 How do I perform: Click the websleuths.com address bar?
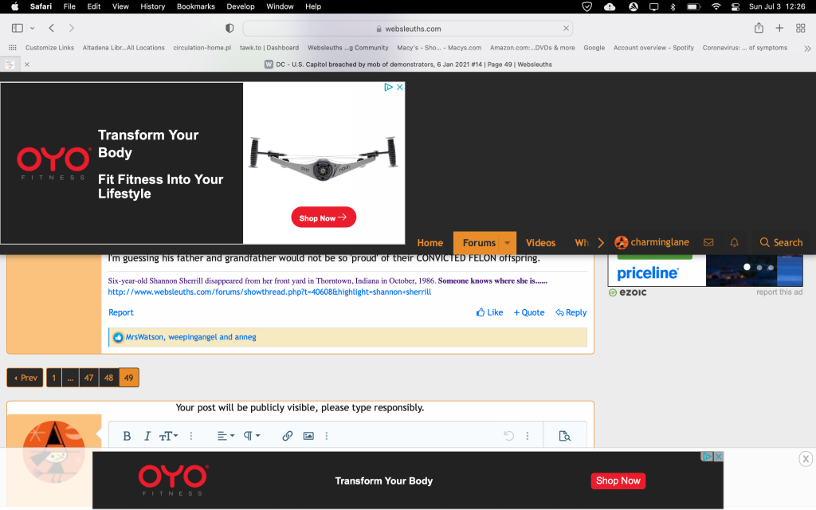[x=407, y=28]
